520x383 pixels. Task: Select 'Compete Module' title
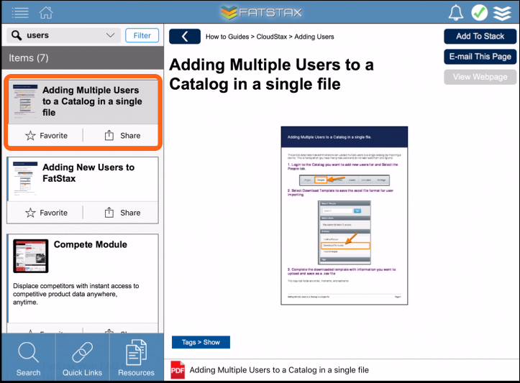[x=90, y=244]
